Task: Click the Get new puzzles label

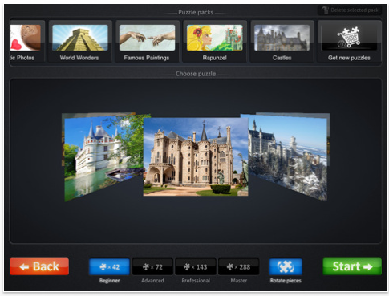Action: tap(349, 58)
